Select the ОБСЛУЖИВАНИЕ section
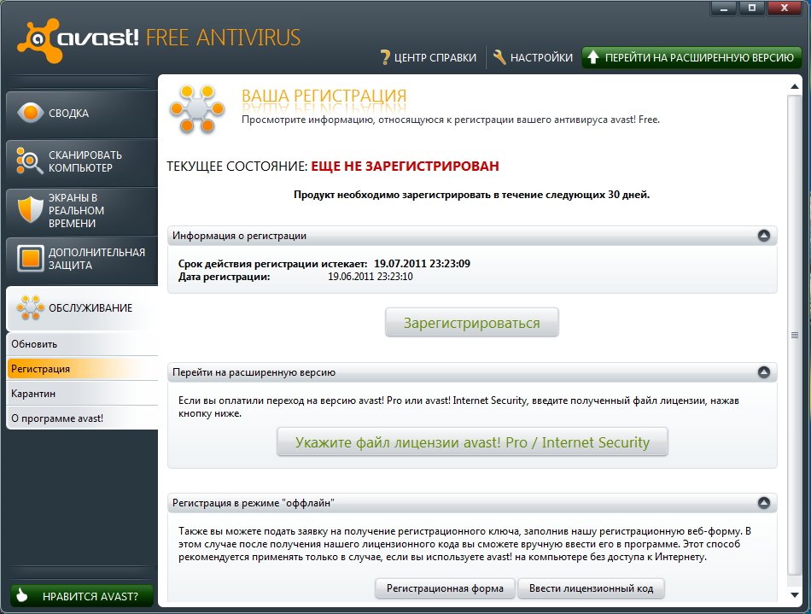811x614 pixels. [x=82, y=307]
